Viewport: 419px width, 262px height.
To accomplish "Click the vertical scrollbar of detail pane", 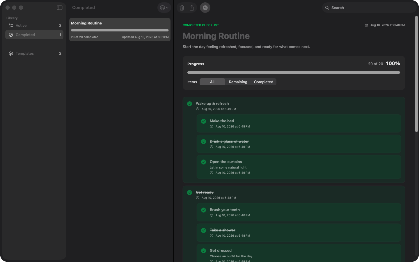I will (416, 74).
